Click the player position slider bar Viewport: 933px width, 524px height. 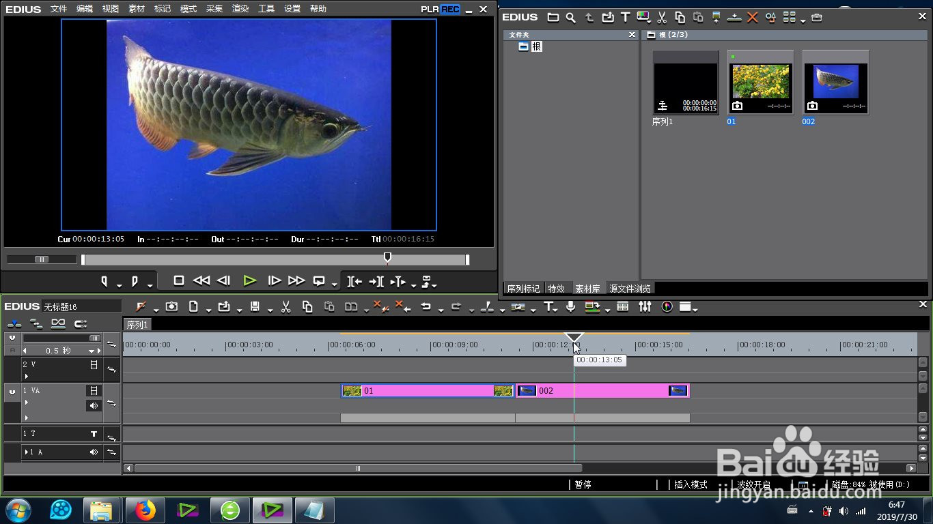point(275,259)
